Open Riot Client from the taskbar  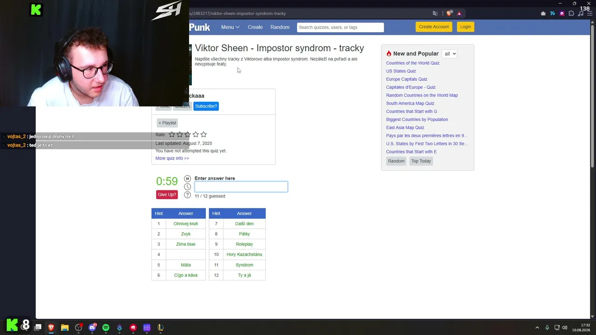point(133,328)
